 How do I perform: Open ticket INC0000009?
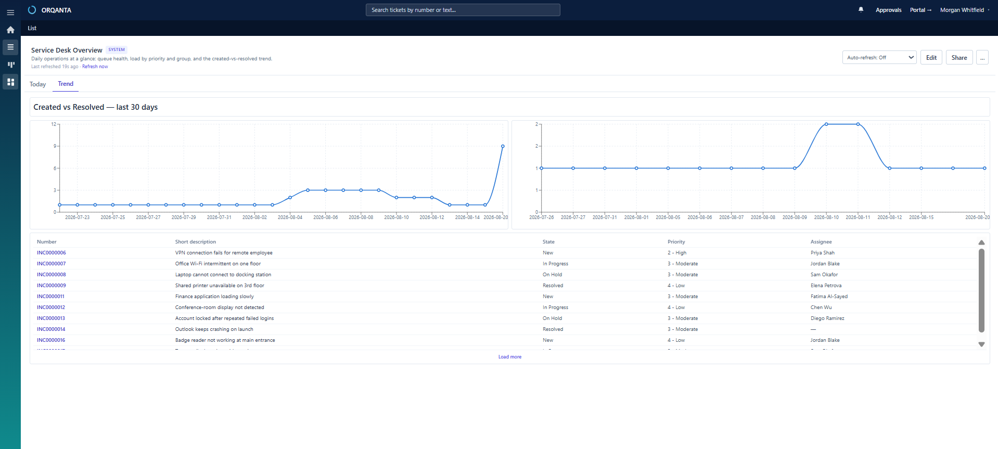tap(52, 286)
